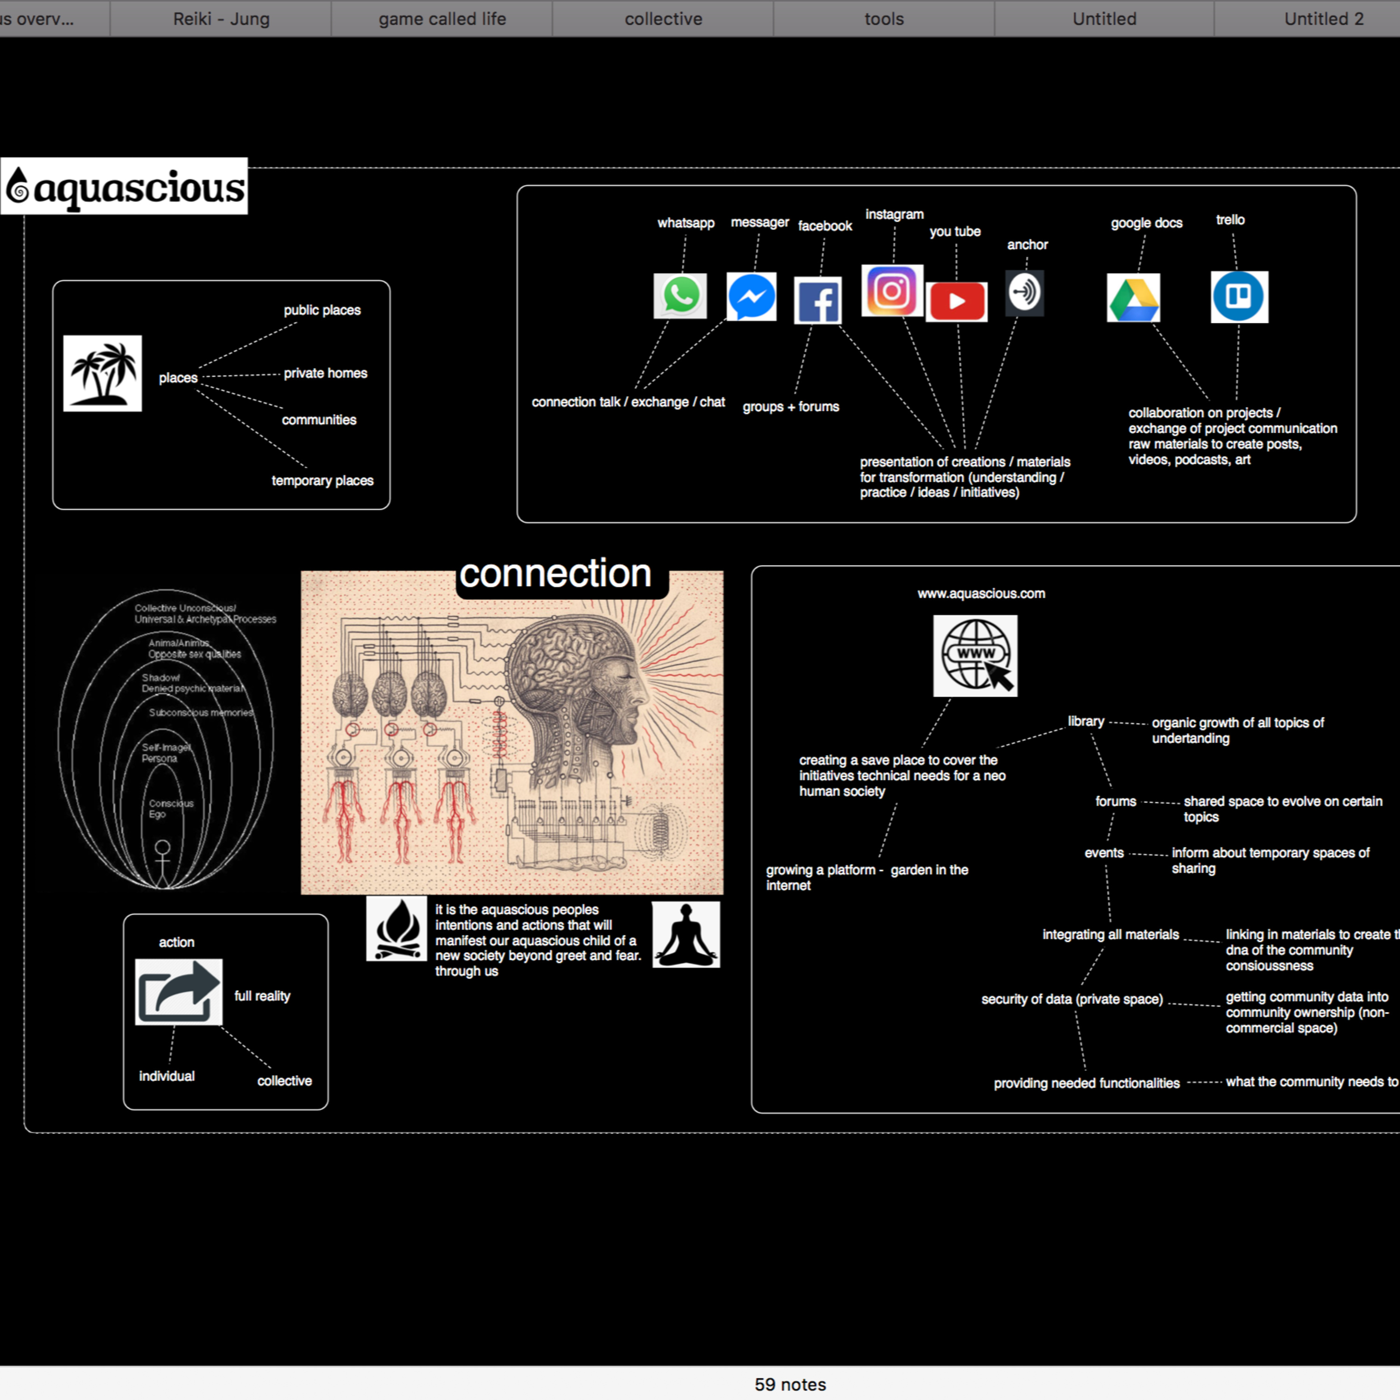Click the 'facebook' label
Screen dimensions: 1400x1400
(x=825, y=225)
